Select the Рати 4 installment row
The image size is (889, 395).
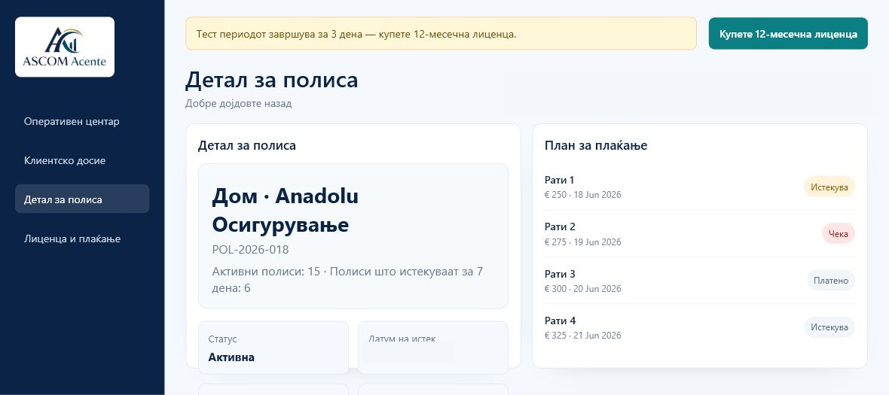tap(700, 327)
